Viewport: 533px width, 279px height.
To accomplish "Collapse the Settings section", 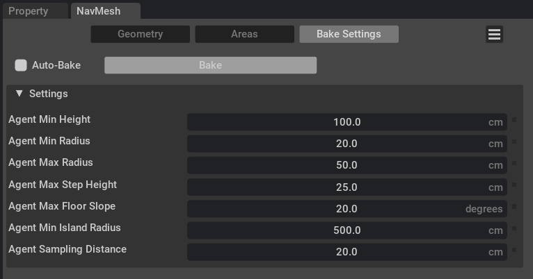I will tap(19, 94).
